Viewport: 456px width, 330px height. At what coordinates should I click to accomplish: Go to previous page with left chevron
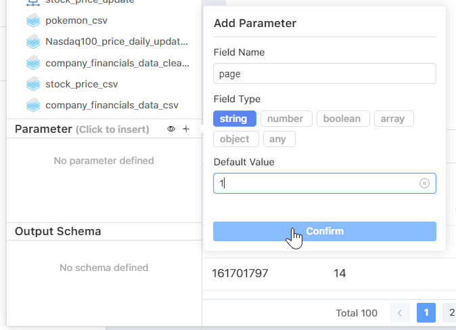400,313
